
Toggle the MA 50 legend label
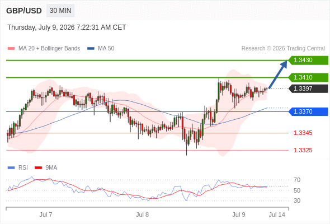(106, 49)
